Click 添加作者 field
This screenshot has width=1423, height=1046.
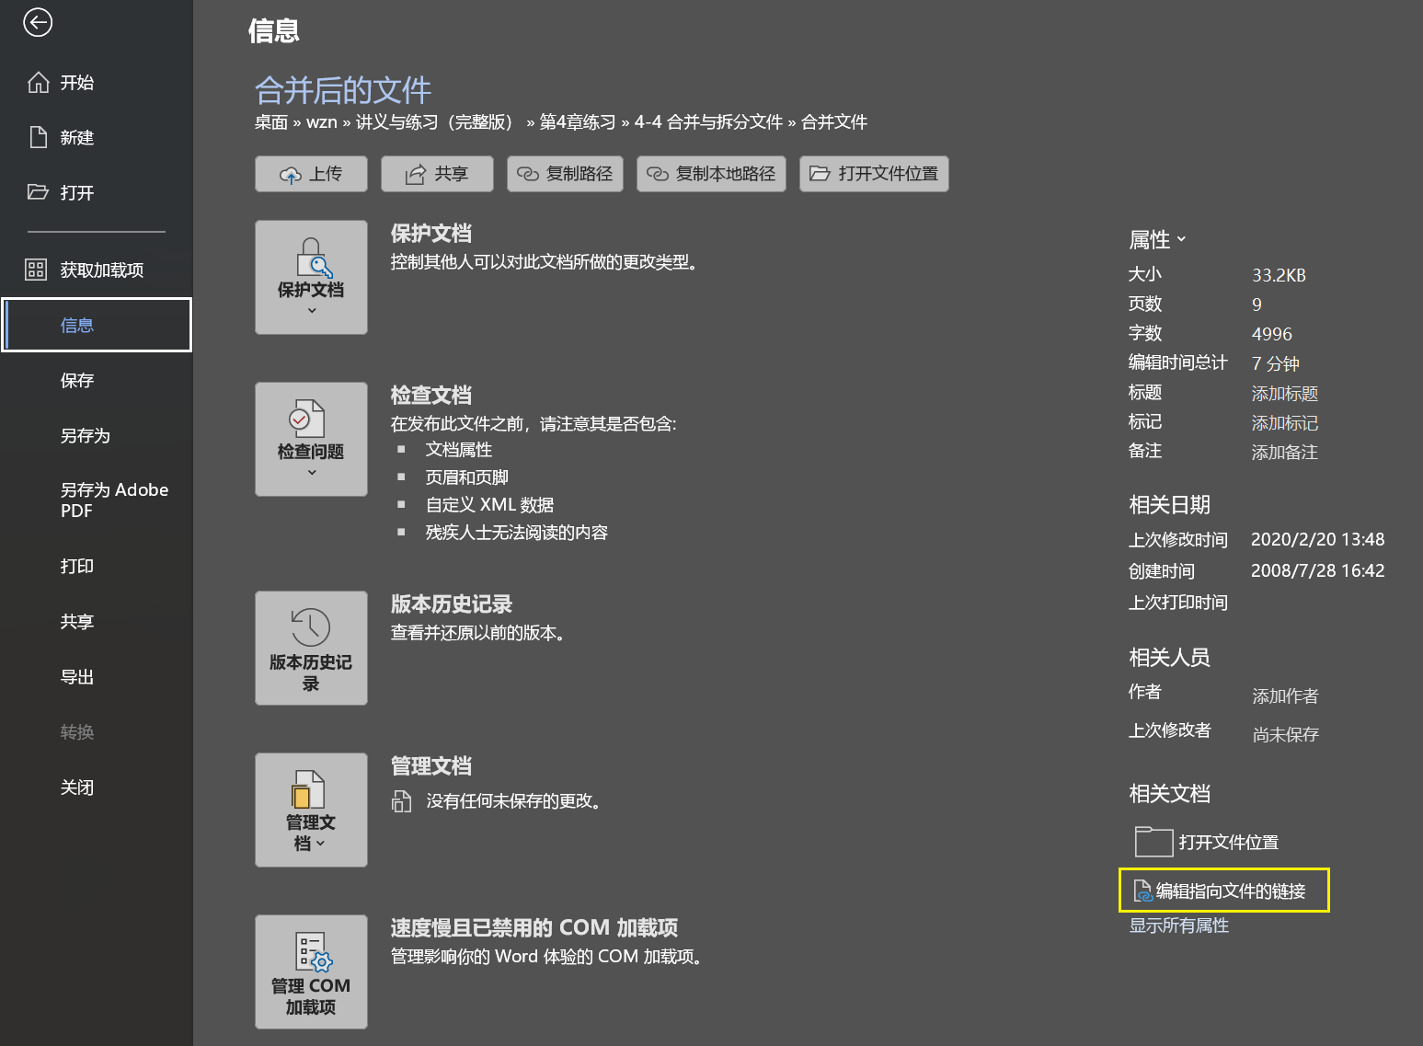coord(1285,696)
